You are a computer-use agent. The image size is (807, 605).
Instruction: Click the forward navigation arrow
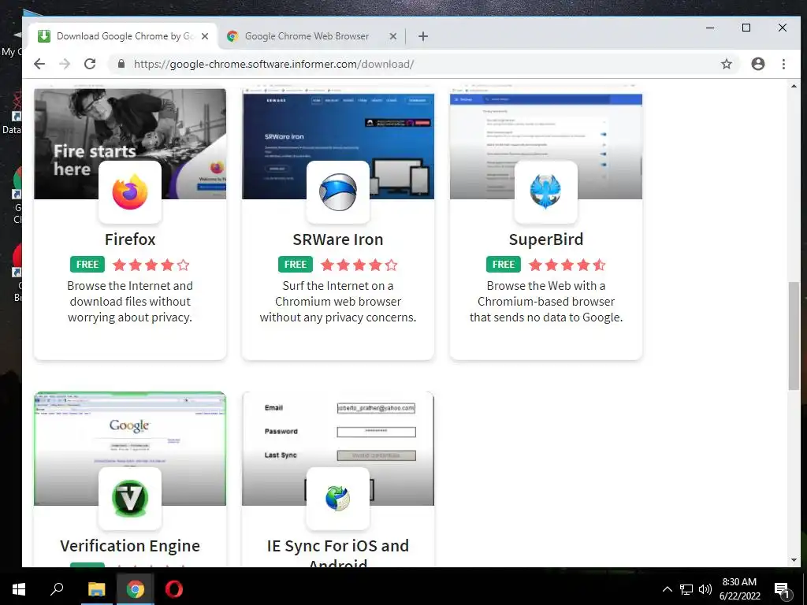[65, 64]
